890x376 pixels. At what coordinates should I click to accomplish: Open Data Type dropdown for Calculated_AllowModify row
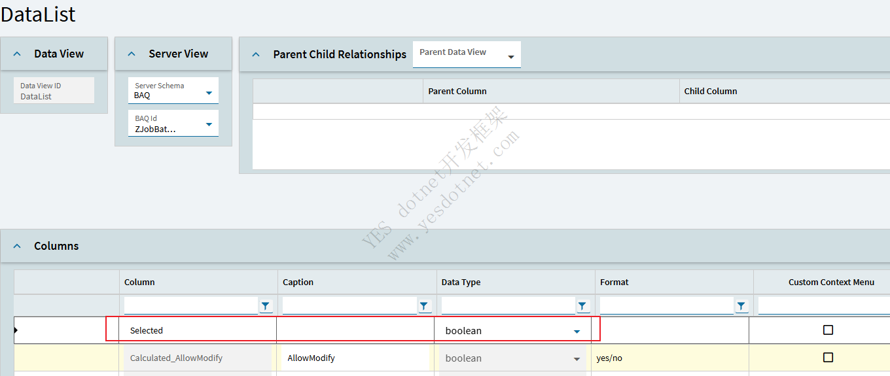coord(577,359)
